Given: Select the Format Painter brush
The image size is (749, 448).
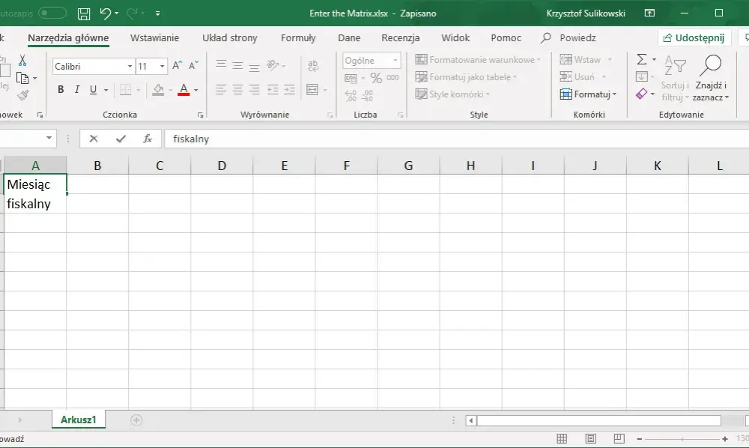Looking at the screenshot, I should 22,96.
